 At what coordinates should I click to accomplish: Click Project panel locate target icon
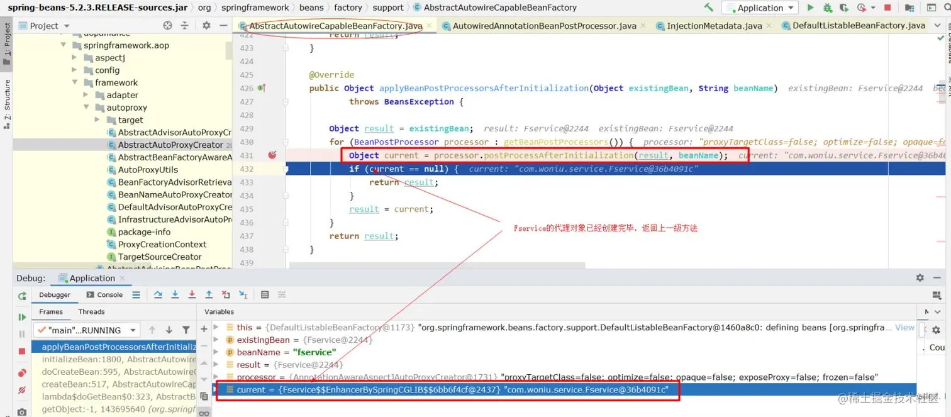(167, 26)
